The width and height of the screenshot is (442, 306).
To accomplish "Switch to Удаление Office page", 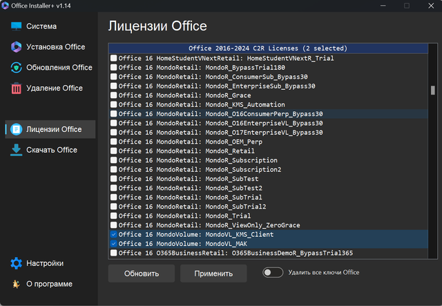I will [x=50, y=88].
